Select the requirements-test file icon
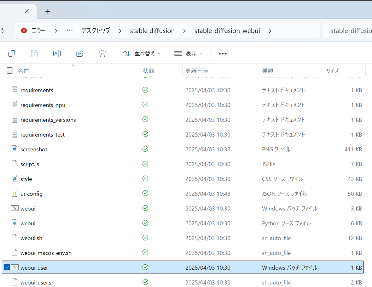 click(15, 134)
